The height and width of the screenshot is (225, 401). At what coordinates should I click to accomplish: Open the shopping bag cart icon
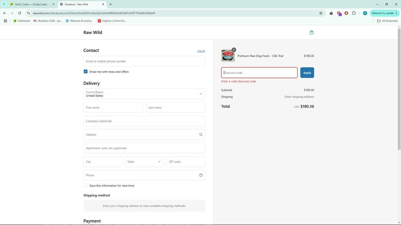[311, 32]
